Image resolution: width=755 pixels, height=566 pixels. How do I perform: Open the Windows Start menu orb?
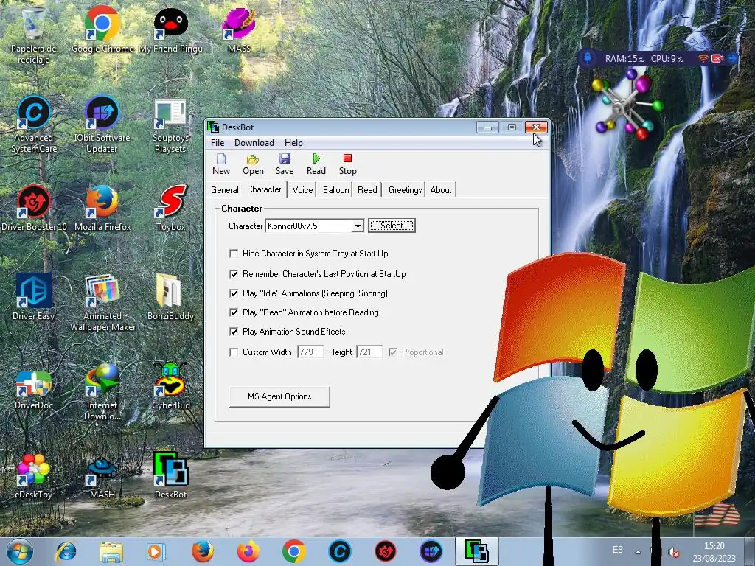pyautogui.click(x=20, y=551)
